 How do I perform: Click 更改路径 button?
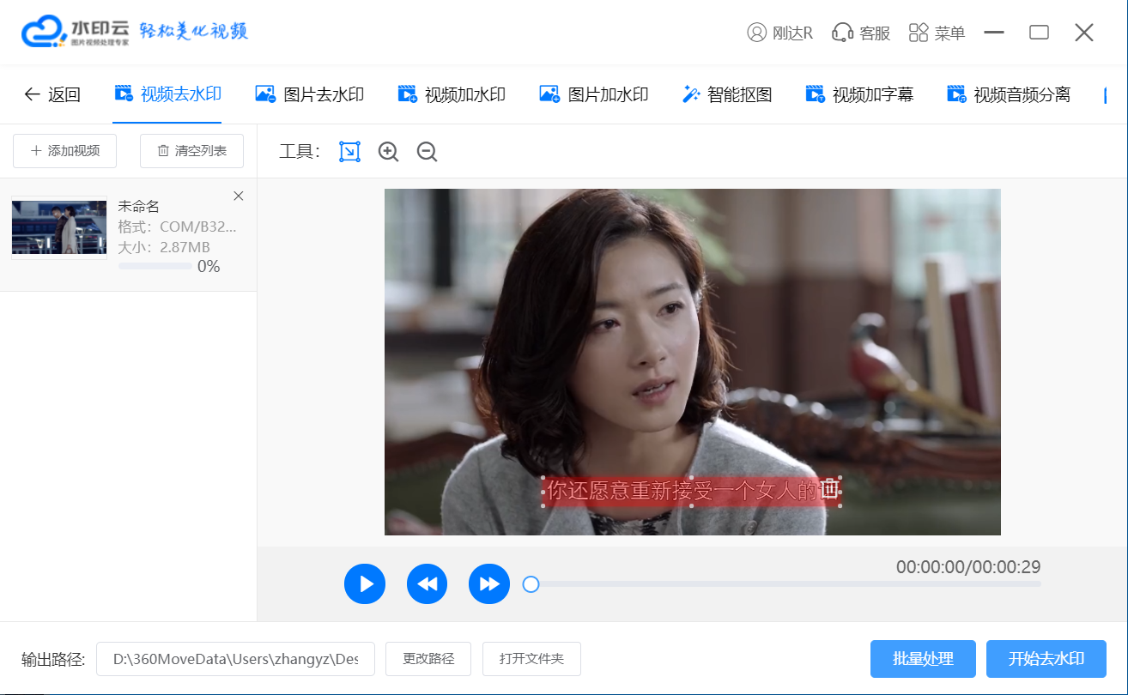(428, 659)
